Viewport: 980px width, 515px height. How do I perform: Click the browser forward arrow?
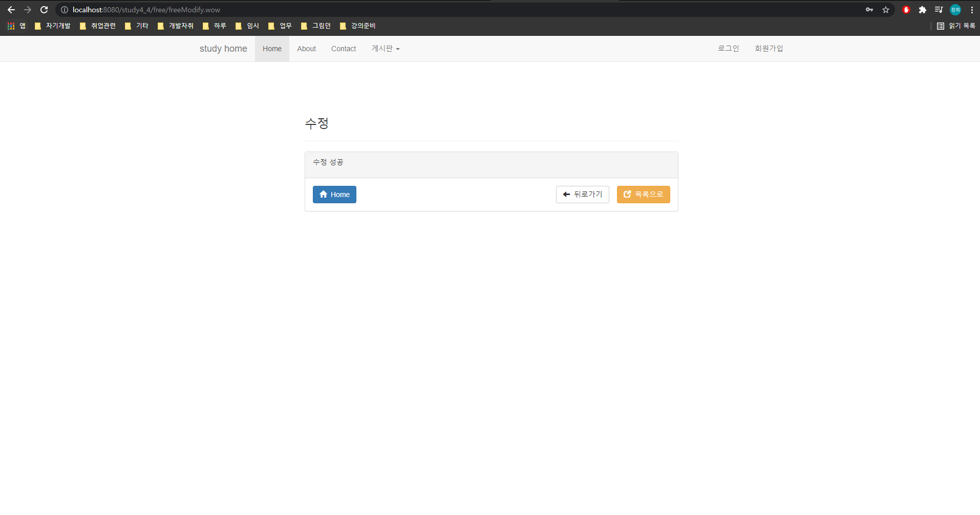point(28,10)
